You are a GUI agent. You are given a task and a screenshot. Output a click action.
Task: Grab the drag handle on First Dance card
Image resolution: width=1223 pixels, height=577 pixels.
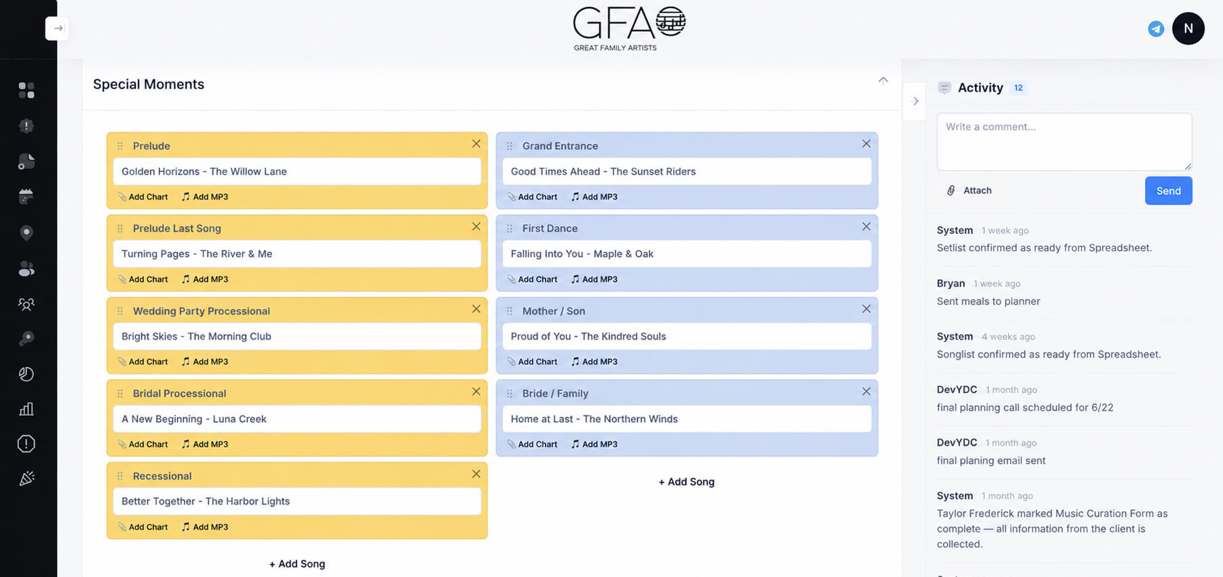510,228
